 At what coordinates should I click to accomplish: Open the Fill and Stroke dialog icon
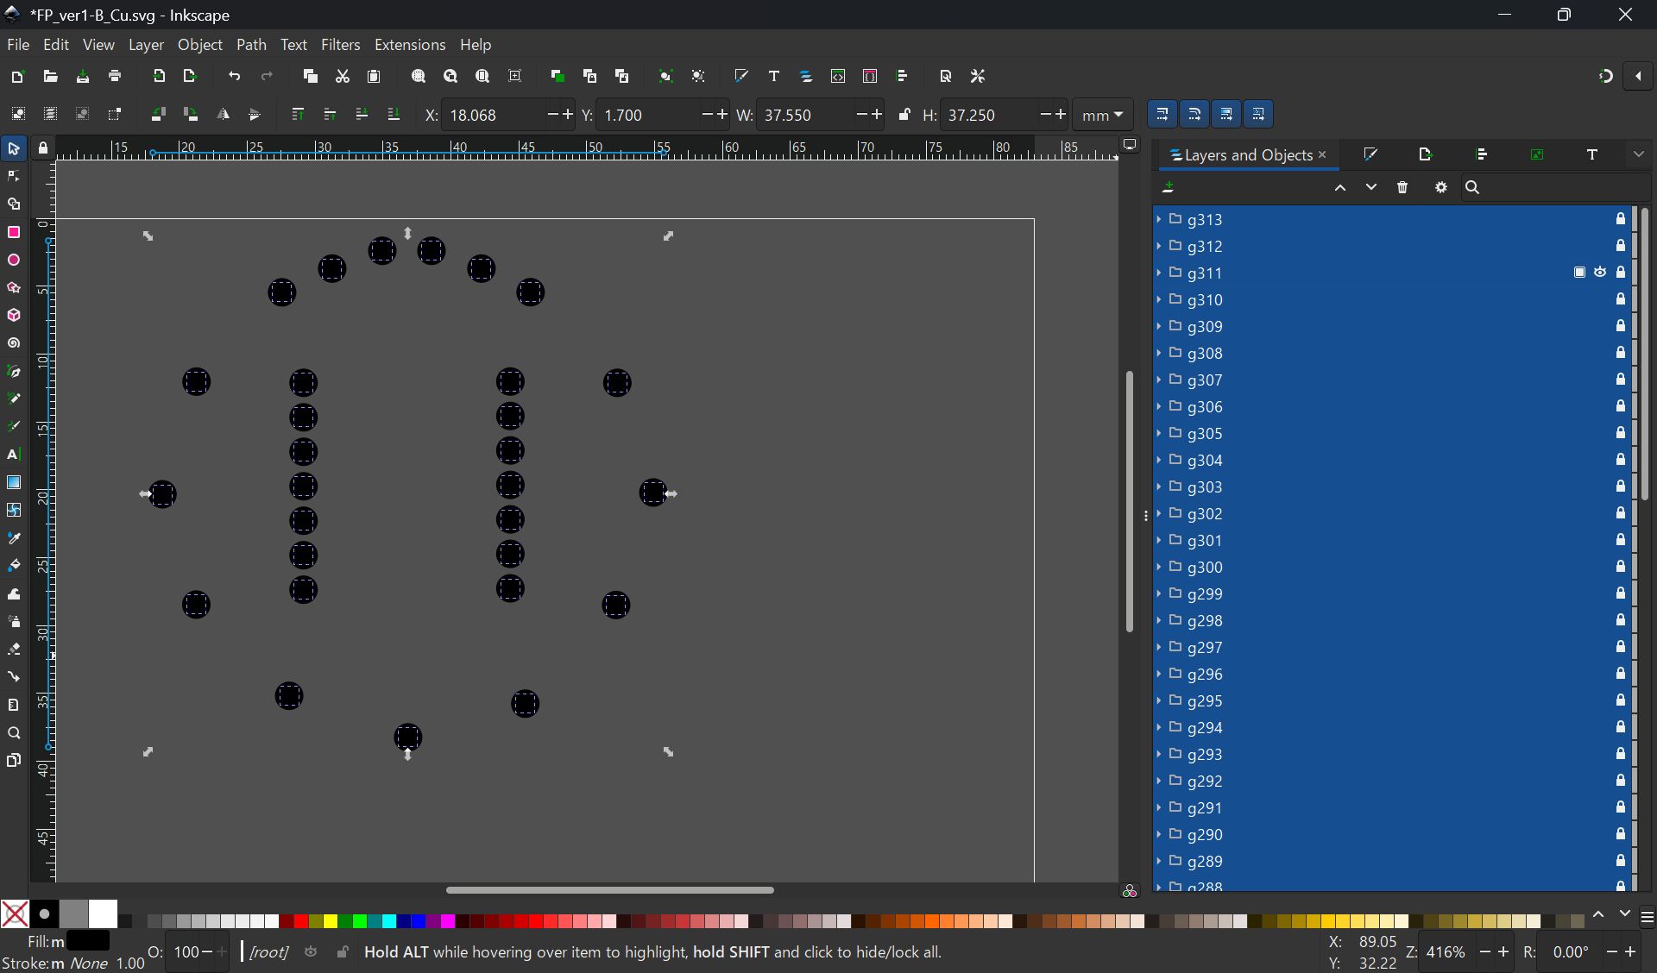point(741,77)
